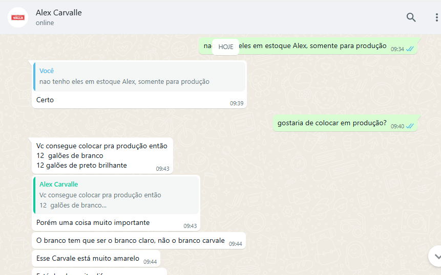Image resolution: width=441 pixels, height=275 pixels.
Task: Click "Porém uma coisa muito importante" message
Action: coord(93,222)
